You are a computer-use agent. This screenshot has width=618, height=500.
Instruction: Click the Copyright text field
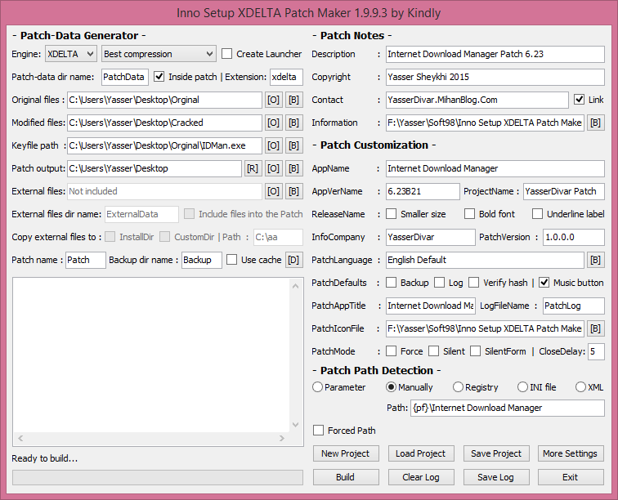tap(495, 78)
